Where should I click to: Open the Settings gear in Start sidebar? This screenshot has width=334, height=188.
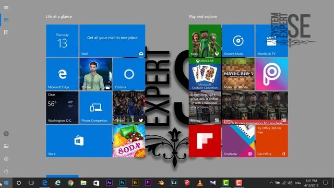tap(6, 159)
